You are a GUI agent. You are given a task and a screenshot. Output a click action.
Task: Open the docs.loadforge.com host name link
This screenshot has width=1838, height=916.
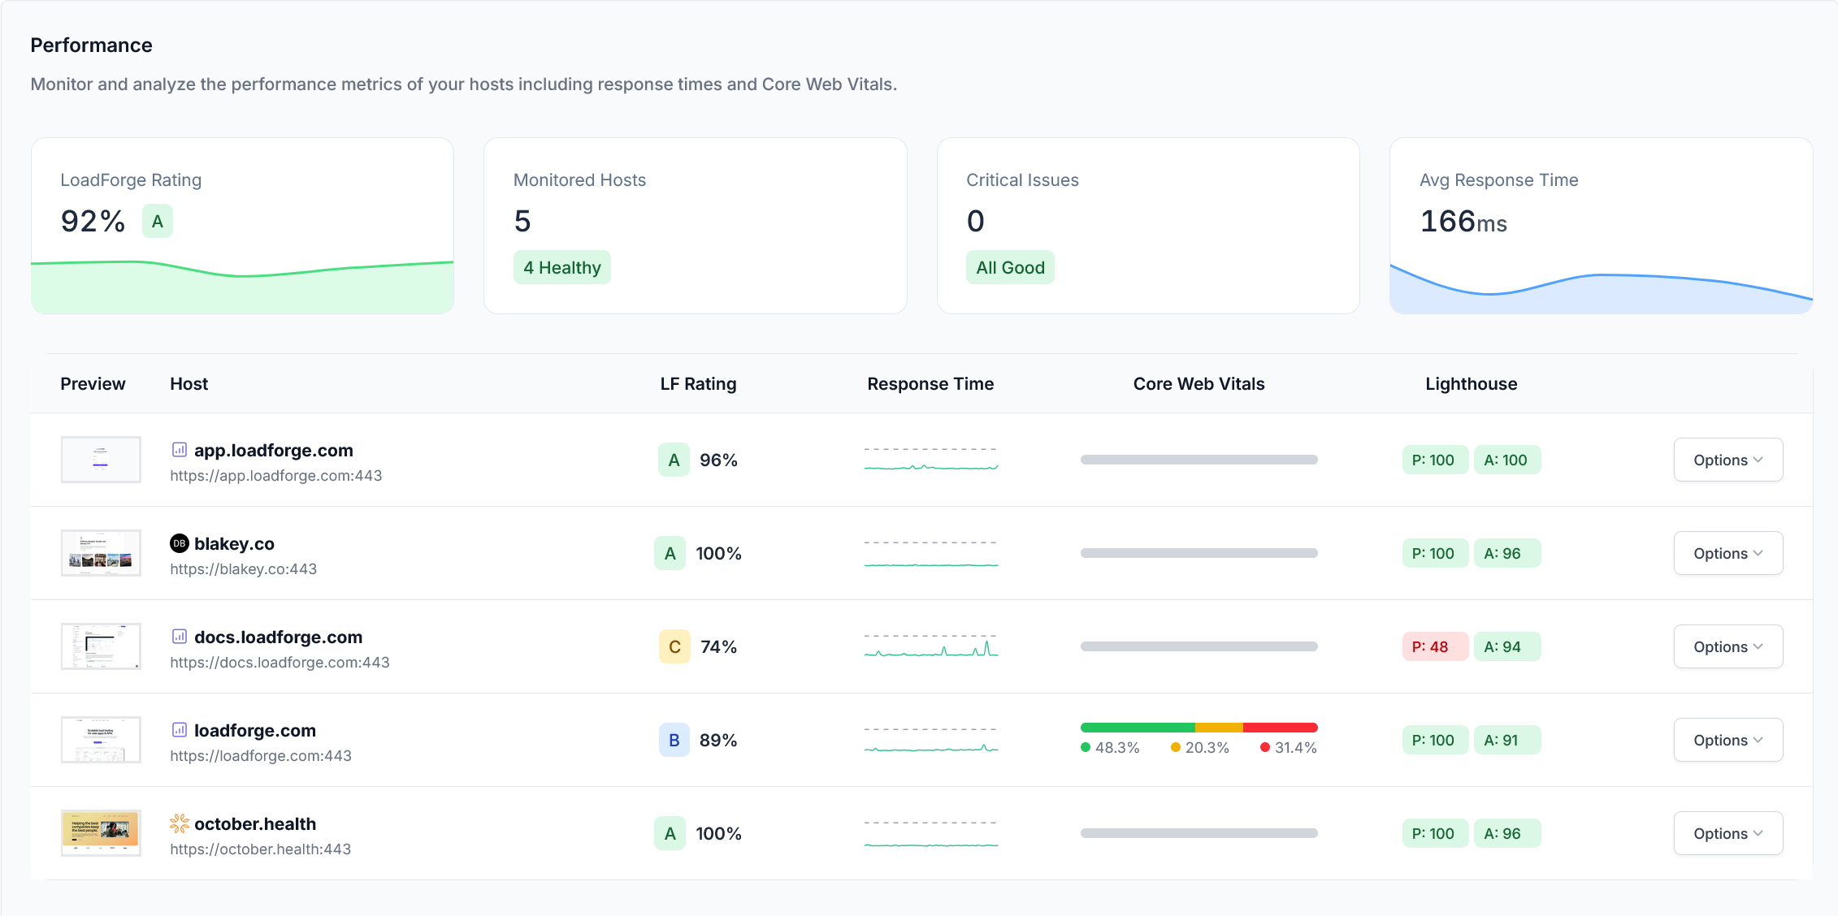pyautogui.click(x=278, y=637)
